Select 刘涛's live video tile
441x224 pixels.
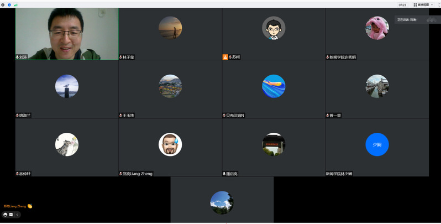[x=67, y=32]
